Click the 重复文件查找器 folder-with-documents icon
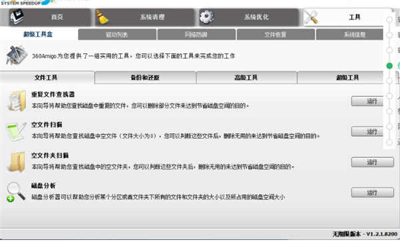The width and height of the screenshot is (400, 242). (17, 101)
